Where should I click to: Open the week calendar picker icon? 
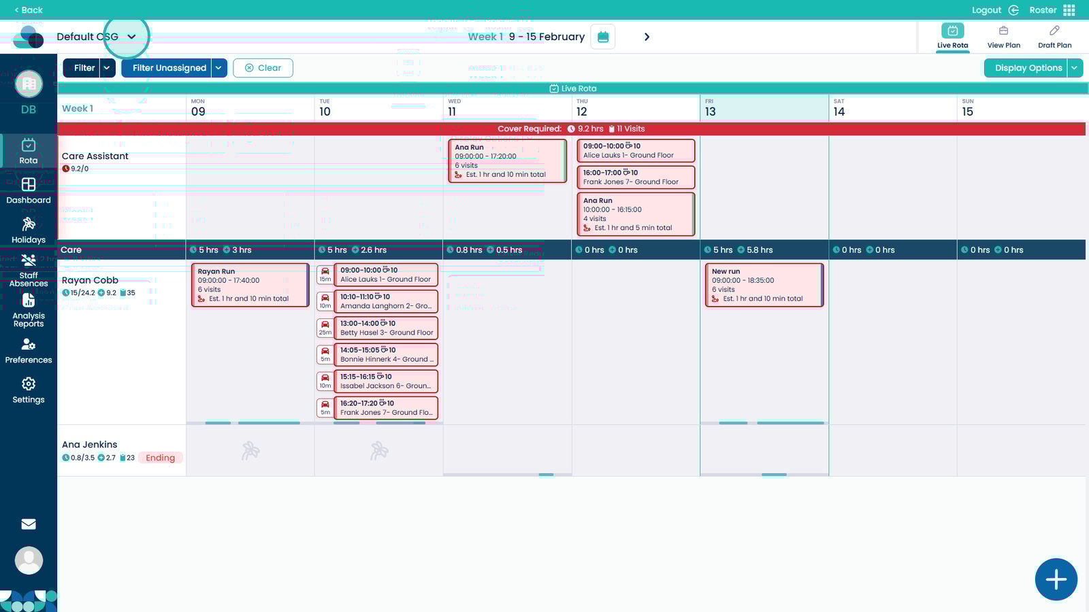(603, 37)
